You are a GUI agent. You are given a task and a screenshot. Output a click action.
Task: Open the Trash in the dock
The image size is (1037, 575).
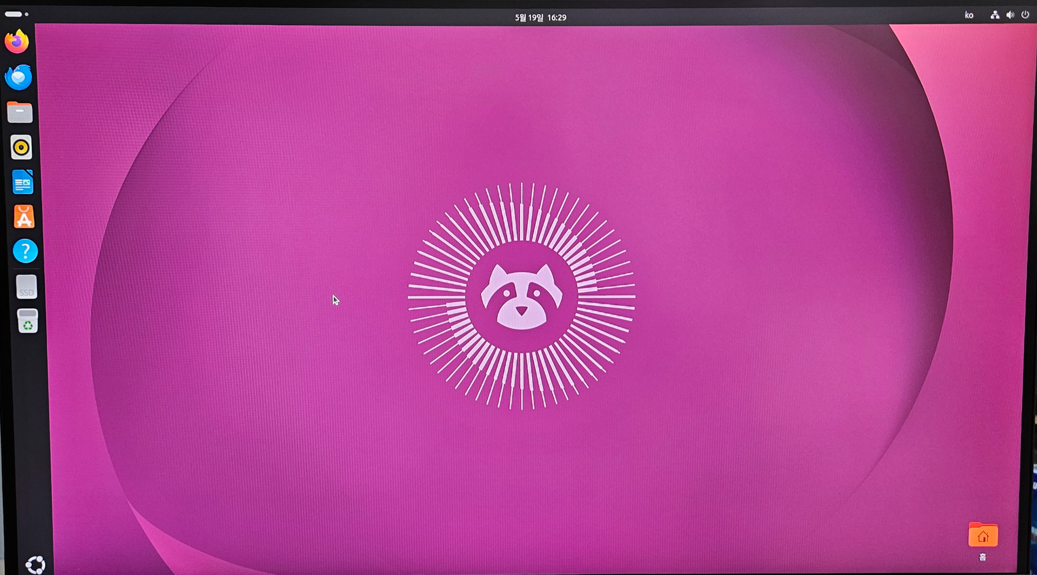click(28, 321)
